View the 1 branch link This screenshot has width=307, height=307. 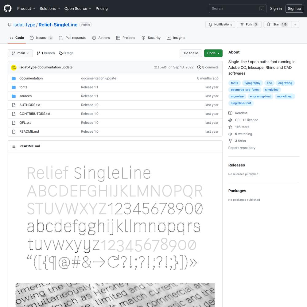point(46,53)
